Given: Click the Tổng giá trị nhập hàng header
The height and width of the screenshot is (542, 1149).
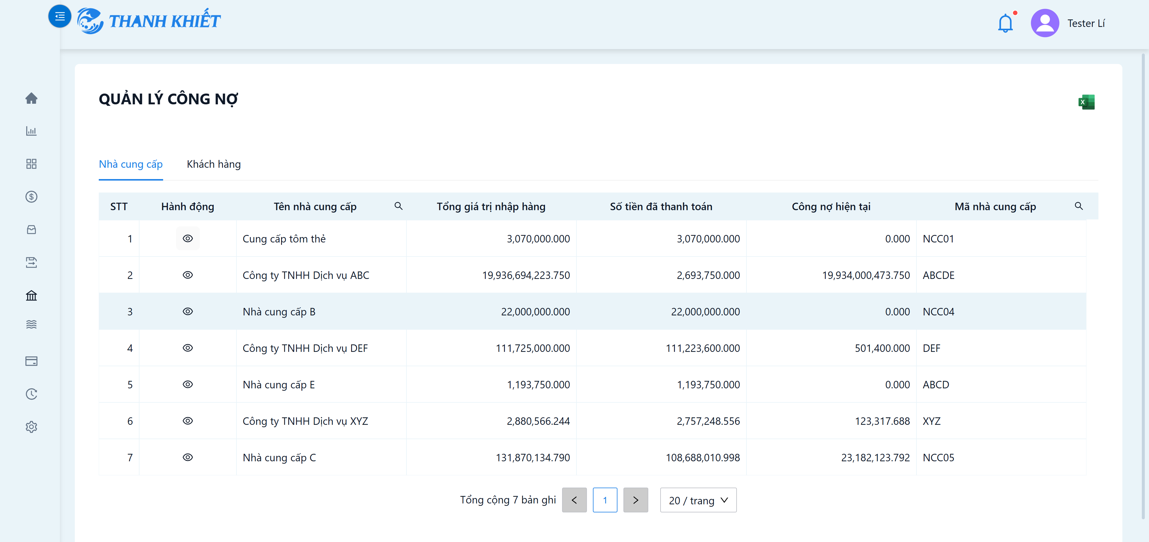Looking at the screenshot, I should (491, 207).
